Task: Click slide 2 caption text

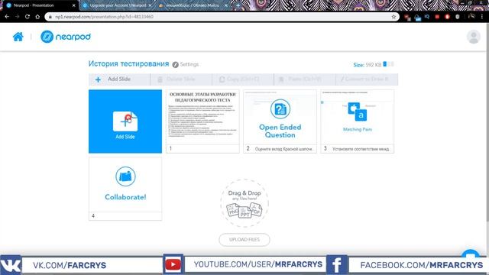Action: tap(283, 149)
